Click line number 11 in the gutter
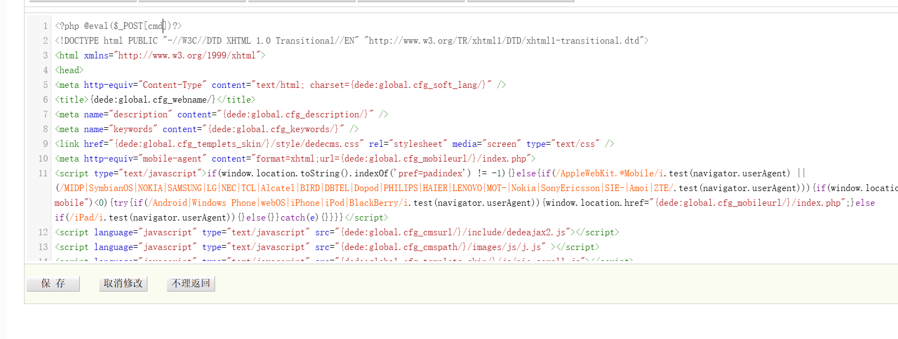The height and width of the screenshot is (339, 898). 43,173
